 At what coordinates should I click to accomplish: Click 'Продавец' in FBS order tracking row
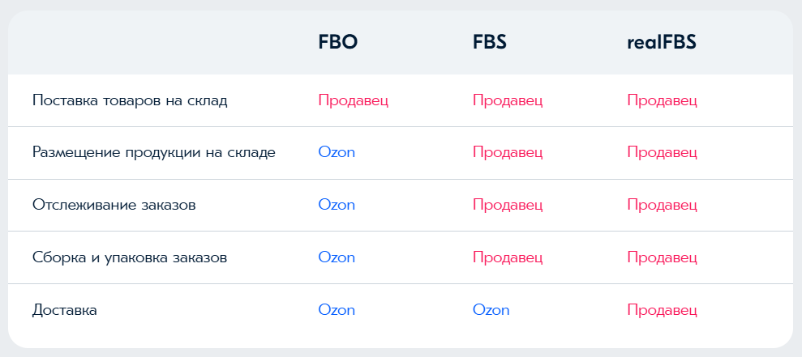(x=508, y=206)
